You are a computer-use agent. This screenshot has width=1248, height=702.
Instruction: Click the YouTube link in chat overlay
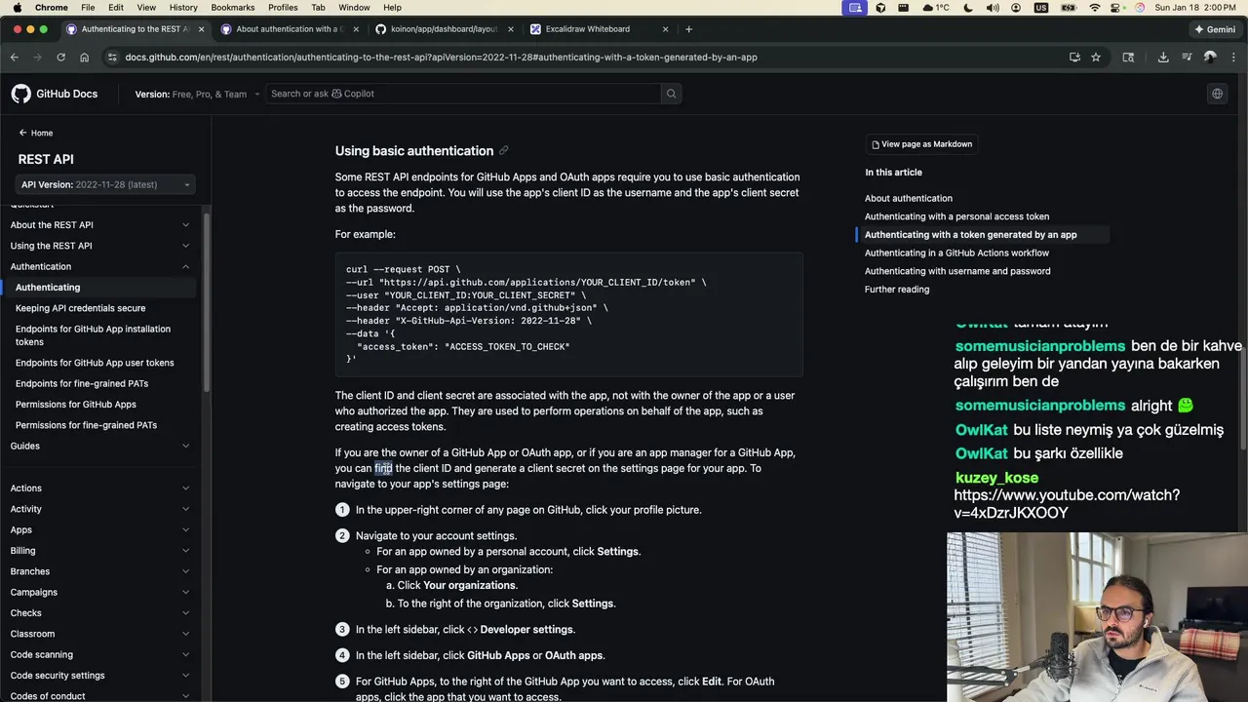coord(1067,504)
